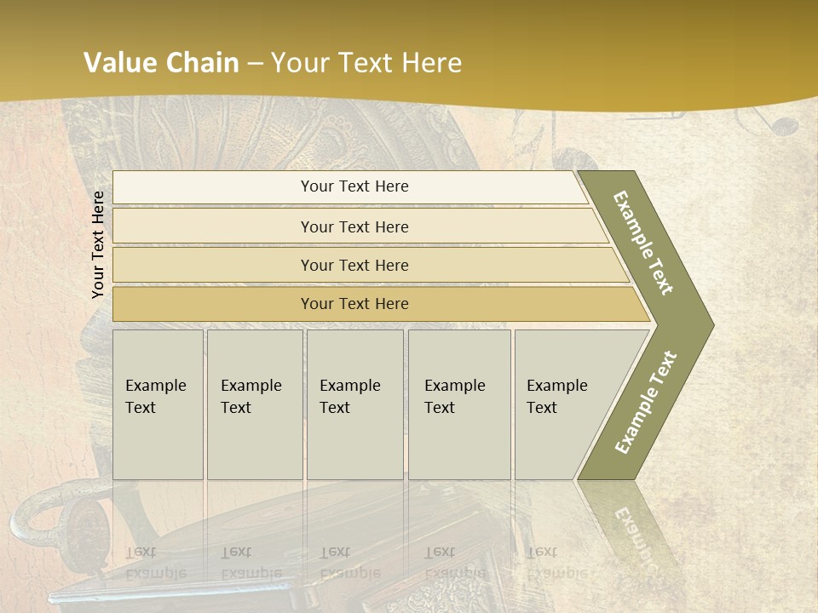The height and width of the screenshot is (613, 818).
Task: Click the Value Chain slide title
Action: [x=161, y=63]
